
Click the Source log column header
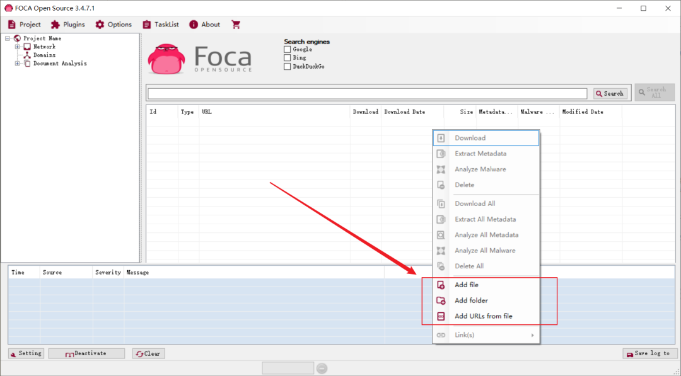(x=66, y=272)
